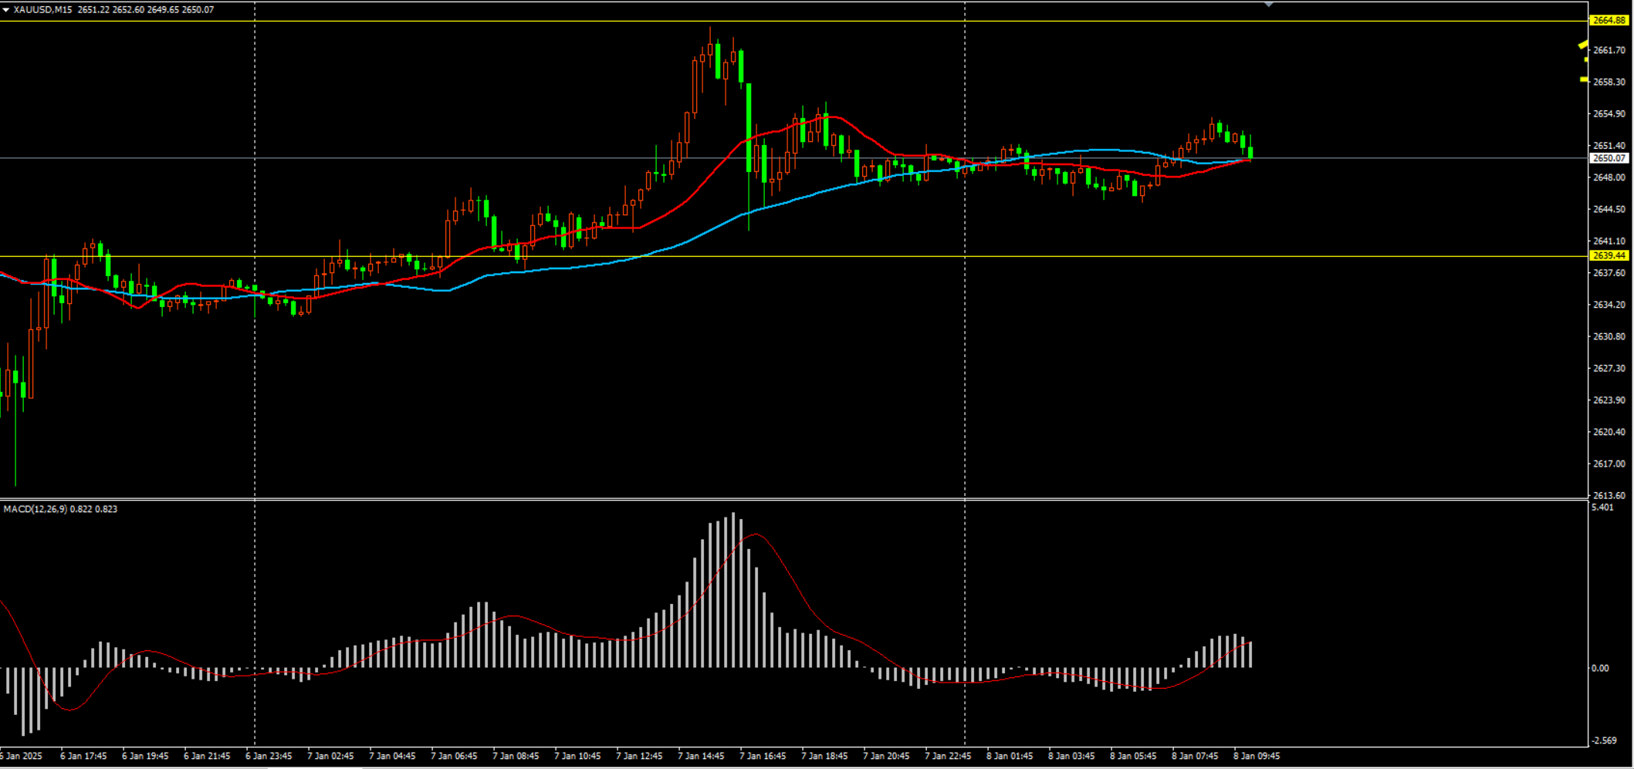Click the current price label 2650.07
Screen dimensions: 1634x769
tap(1609, 158)
